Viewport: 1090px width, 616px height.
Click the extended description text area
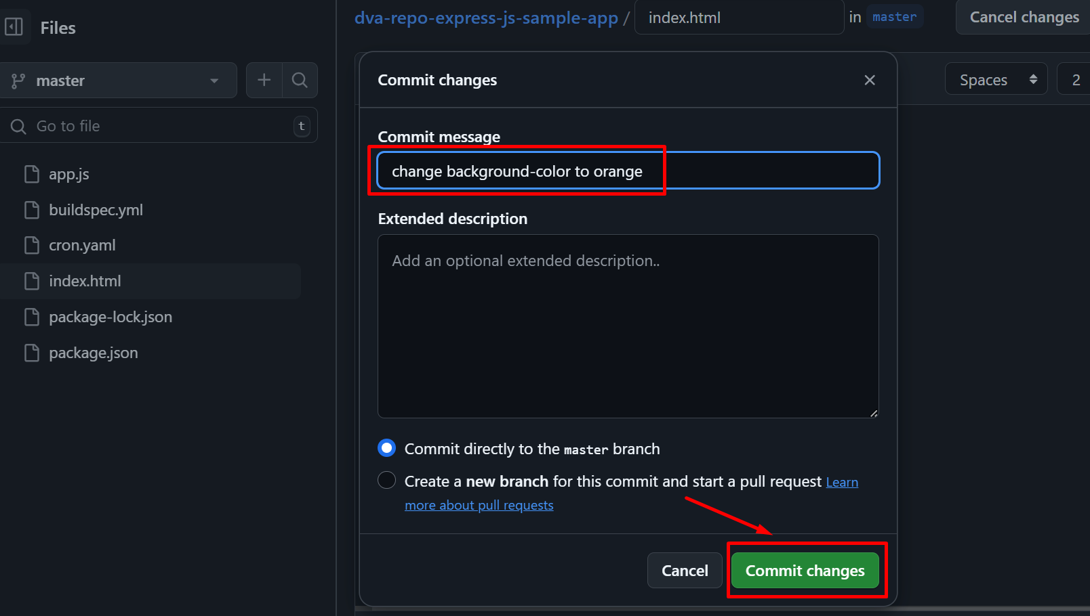(628, 326)
